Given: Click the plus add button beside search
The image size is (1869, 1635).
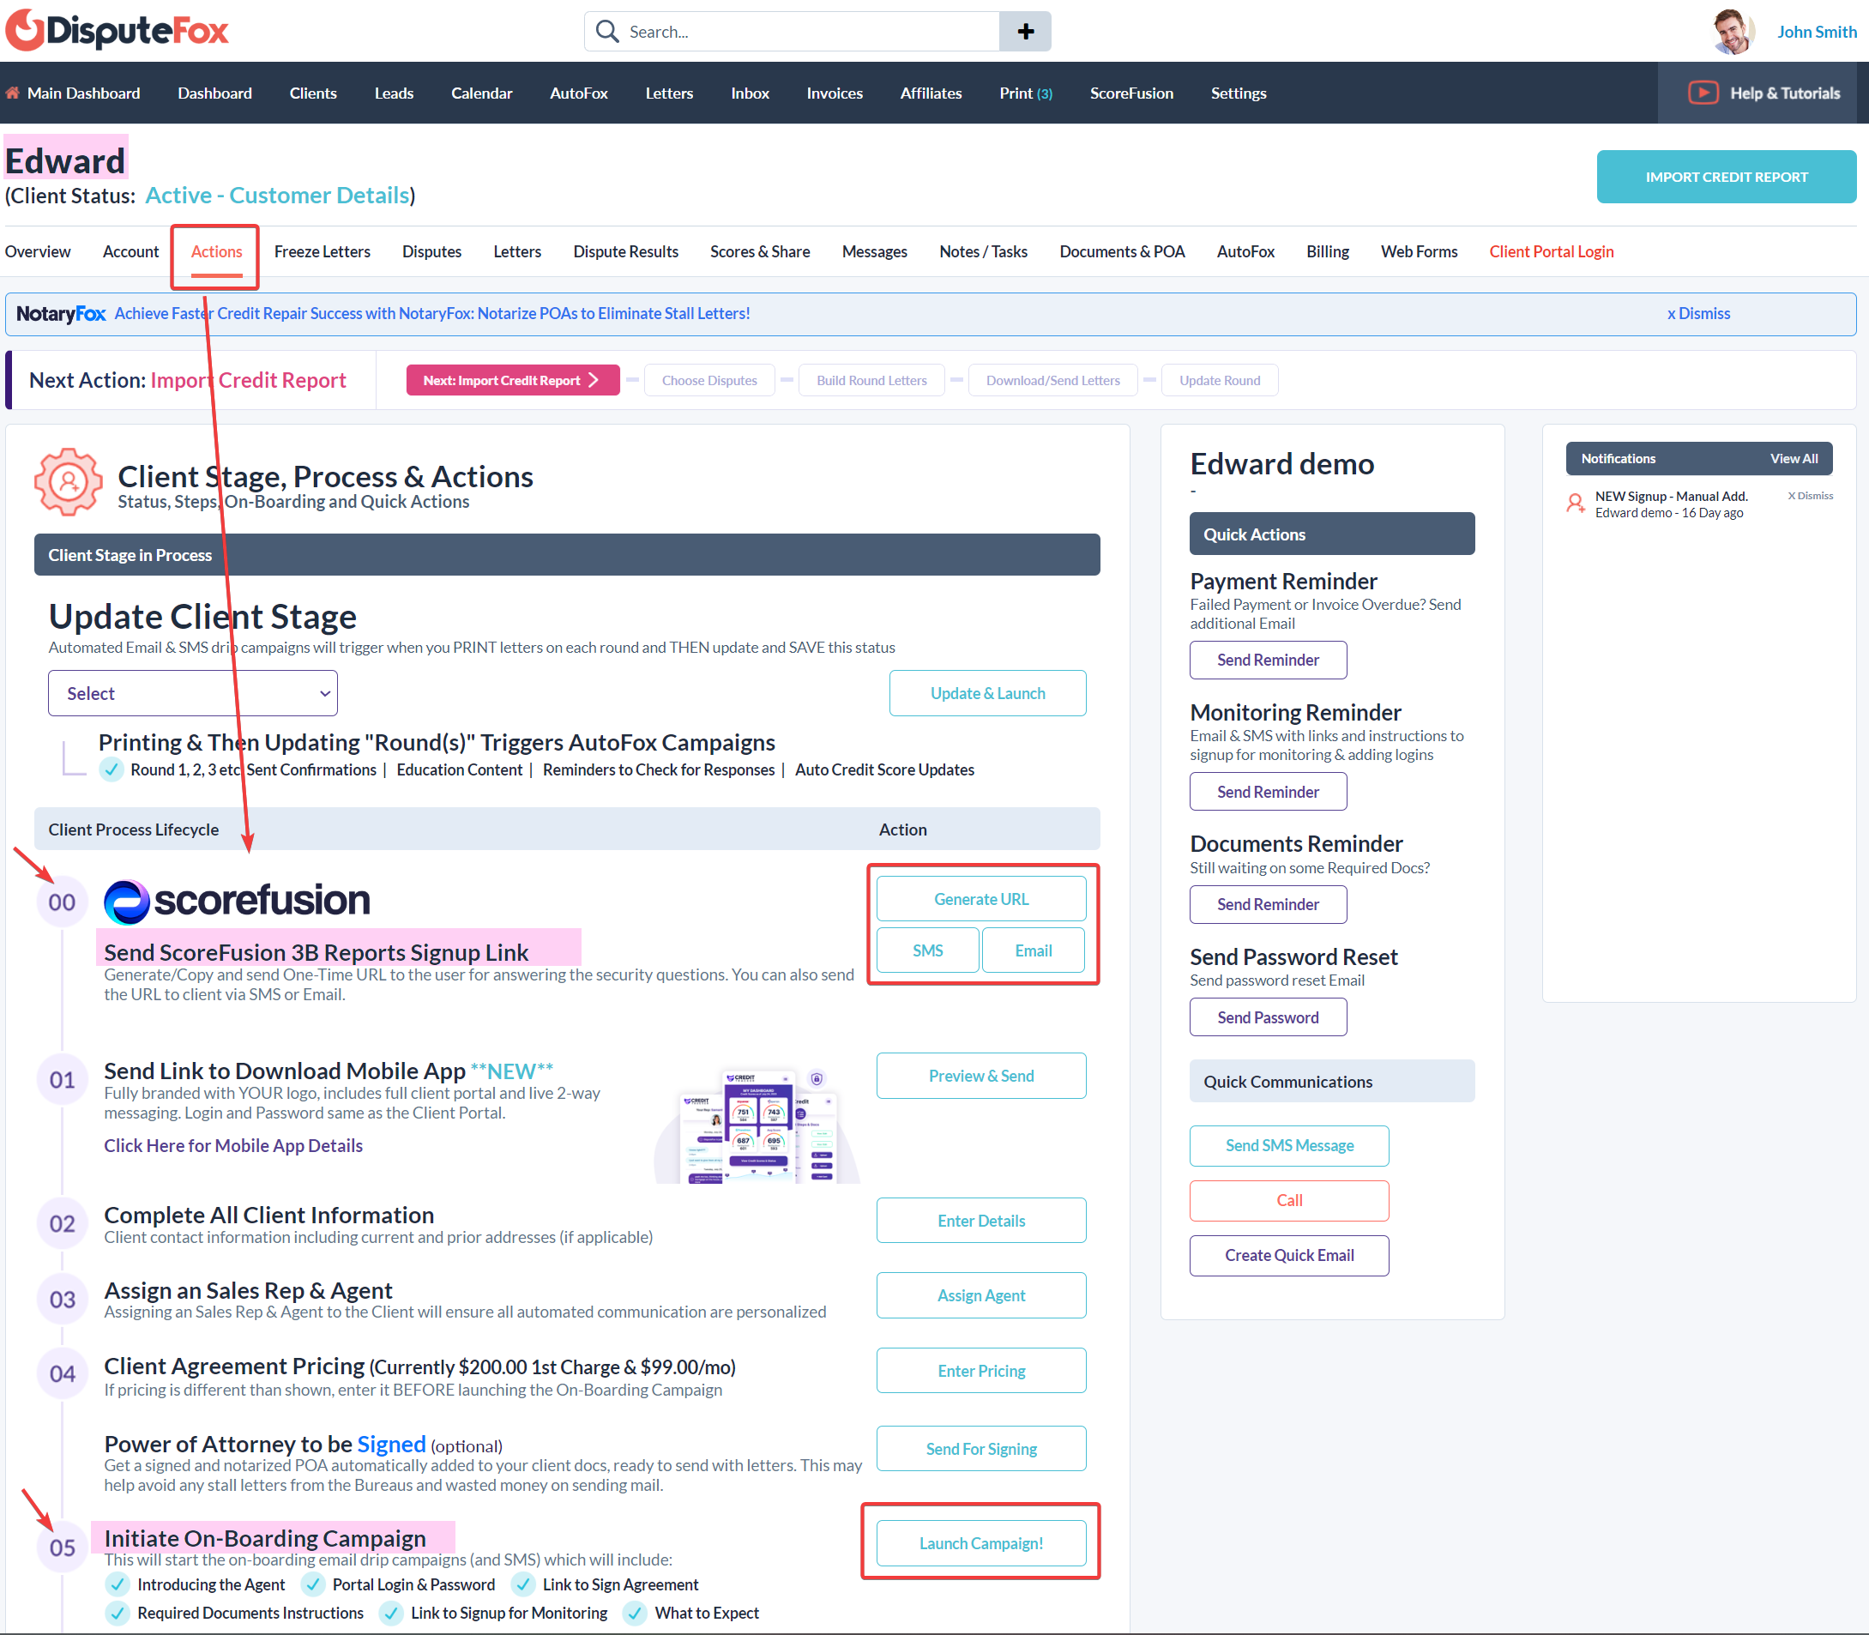Looking at the screenshot, I should coord(1025,31).
